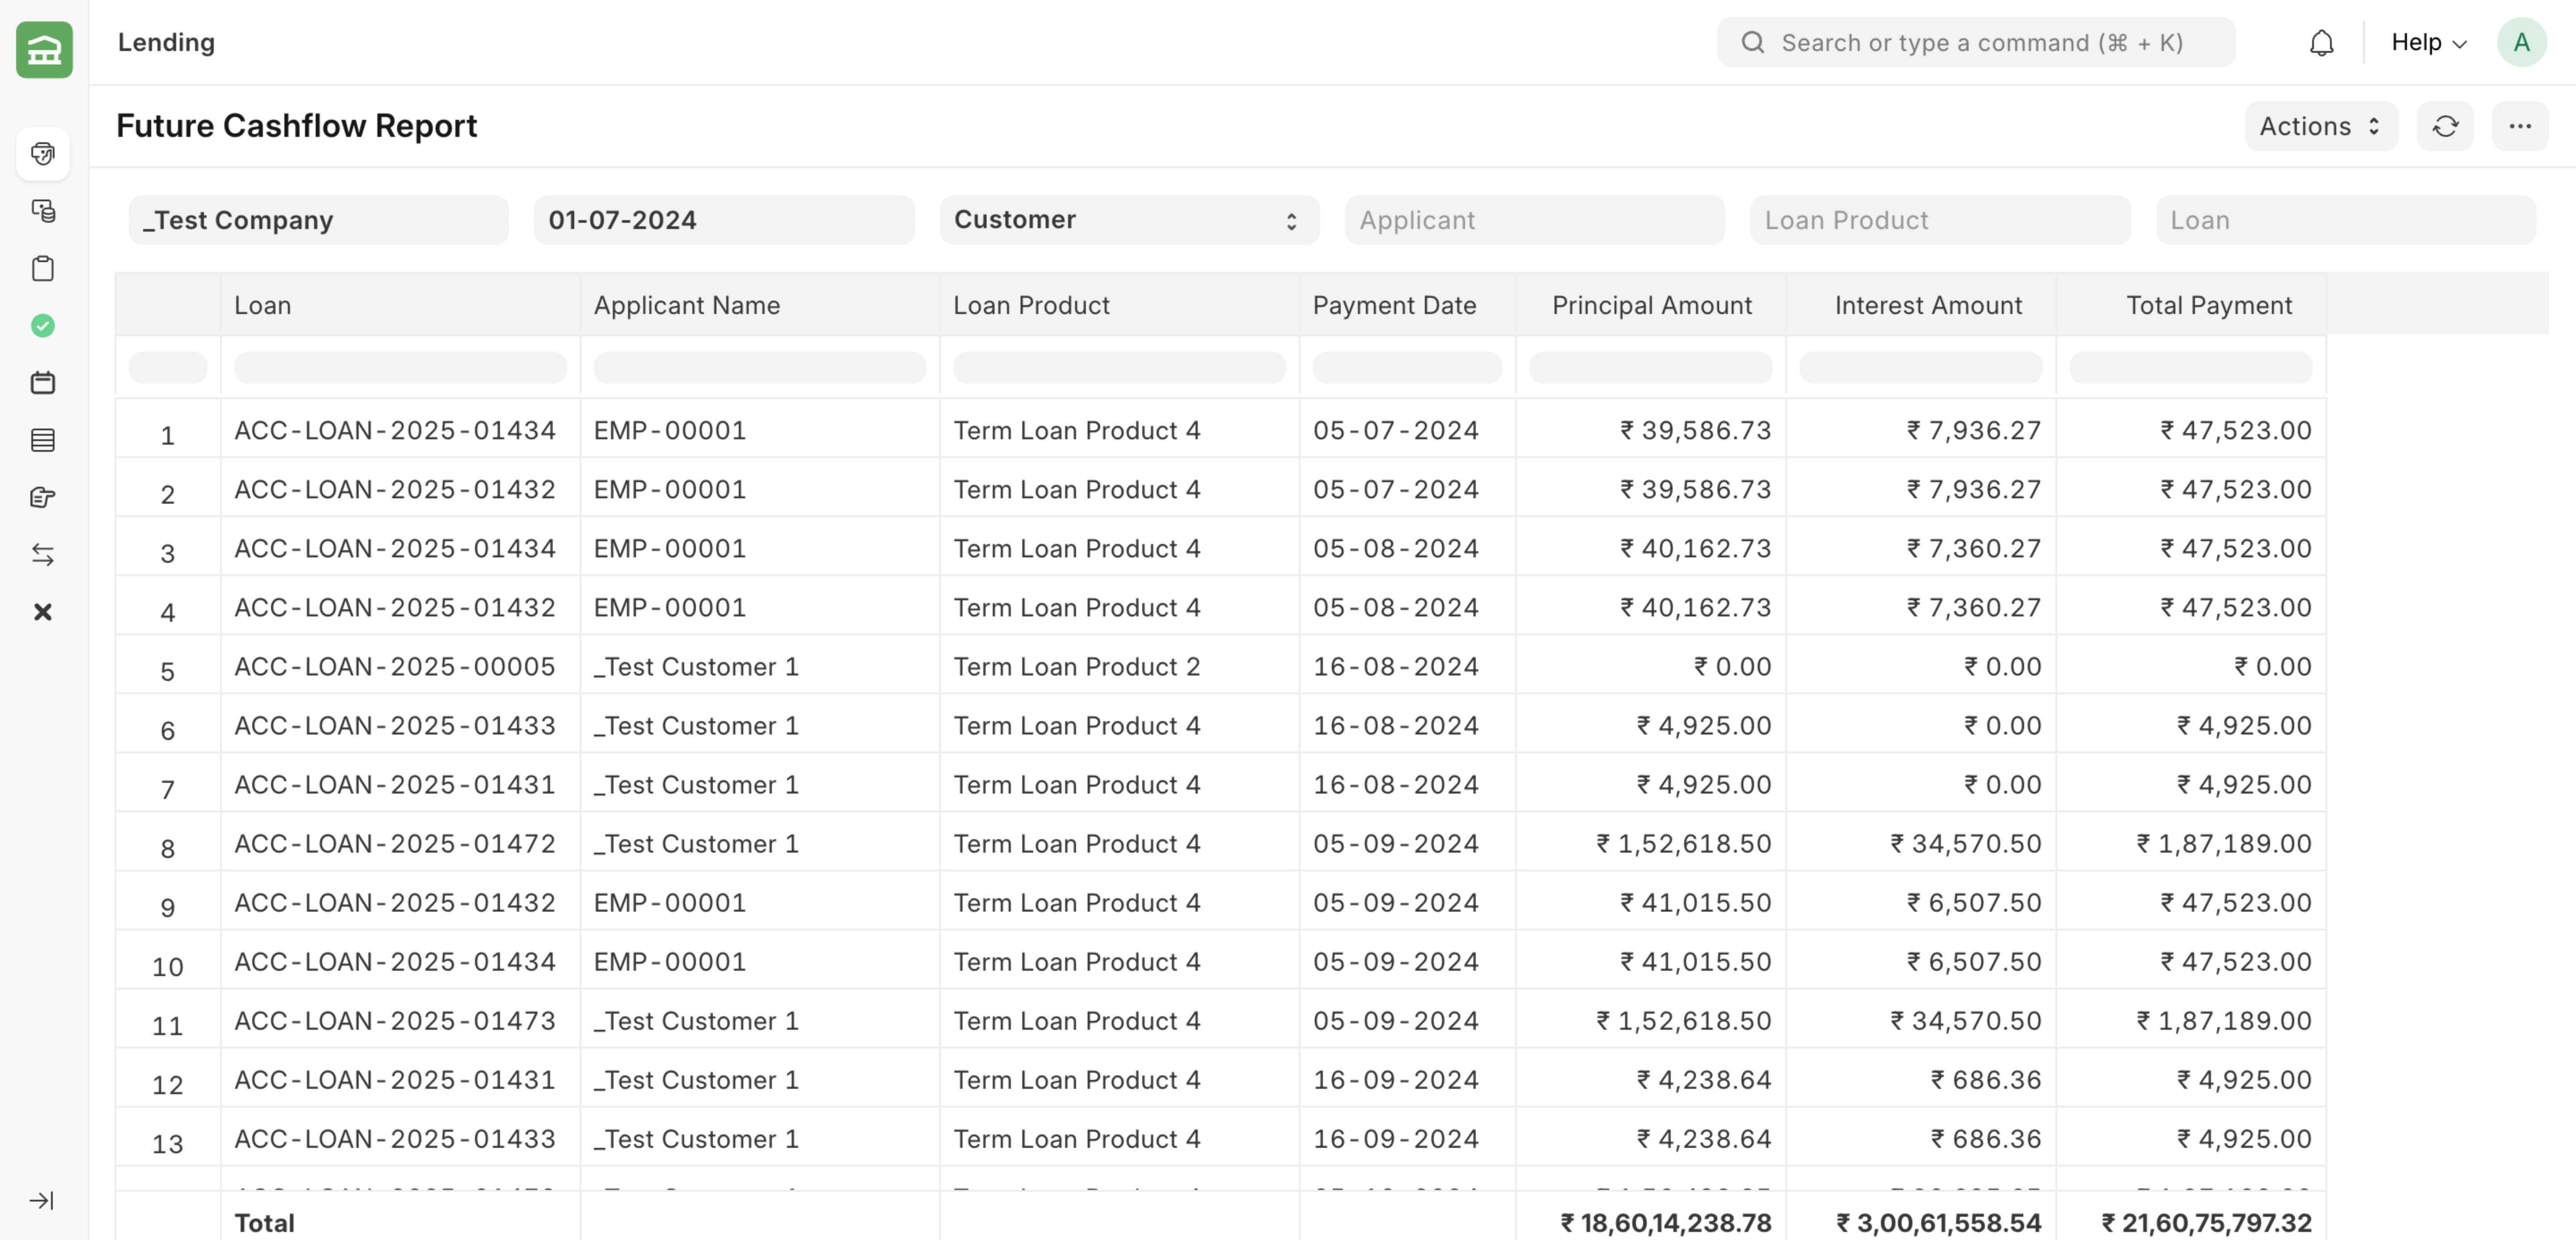Screen dimensions: 2576x1240
Task: Click the Payment Date column header
Action: coord(1407,305)
